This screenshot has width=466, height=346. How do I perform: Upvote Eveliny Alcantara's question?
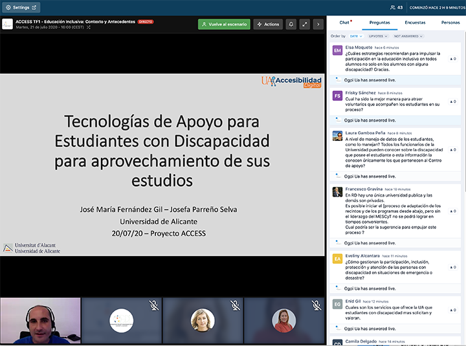coord(453,267)
